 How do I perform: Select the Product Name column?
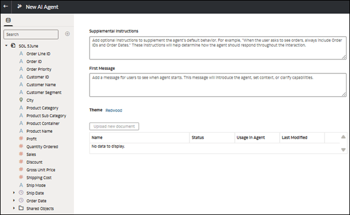40,131
